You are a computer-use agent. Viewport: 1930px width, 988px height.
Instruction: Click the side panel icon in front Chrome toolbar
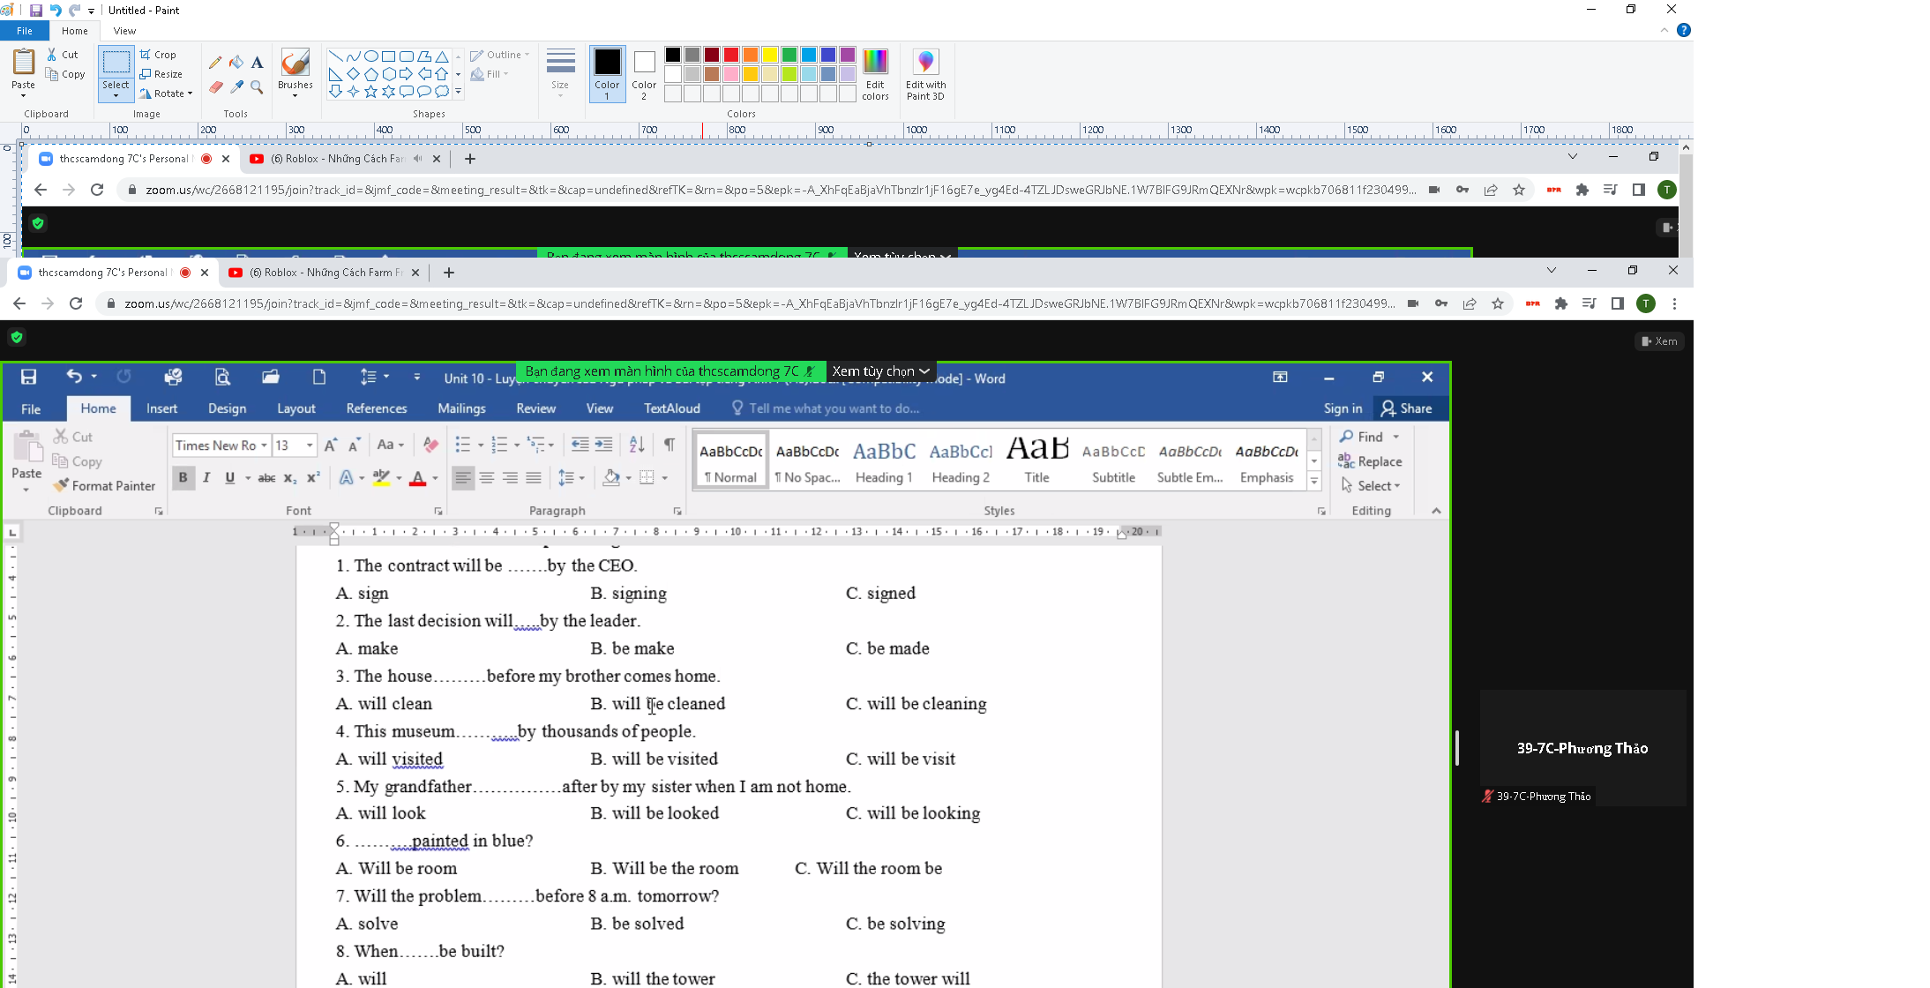[1618, 303]
